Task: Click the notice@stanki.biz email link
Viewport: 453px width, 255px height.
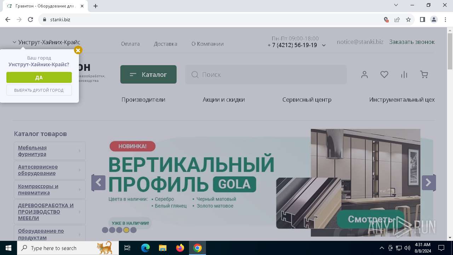Action: [x=360, y=42]
